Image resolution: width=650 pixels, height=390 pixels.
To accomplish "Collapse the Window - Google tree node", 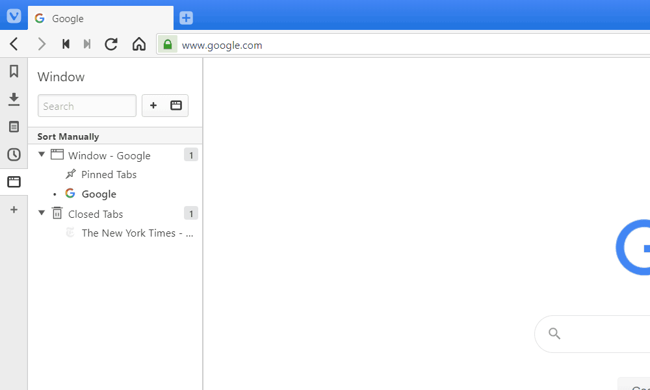I will point(42,154).
